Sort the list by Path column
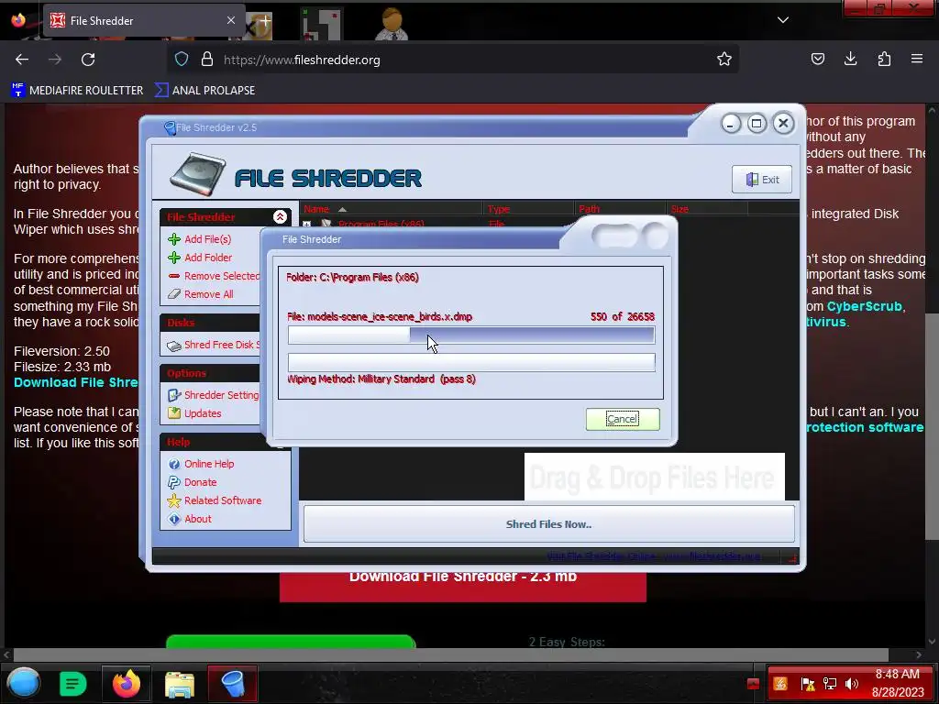 [620, 209]
